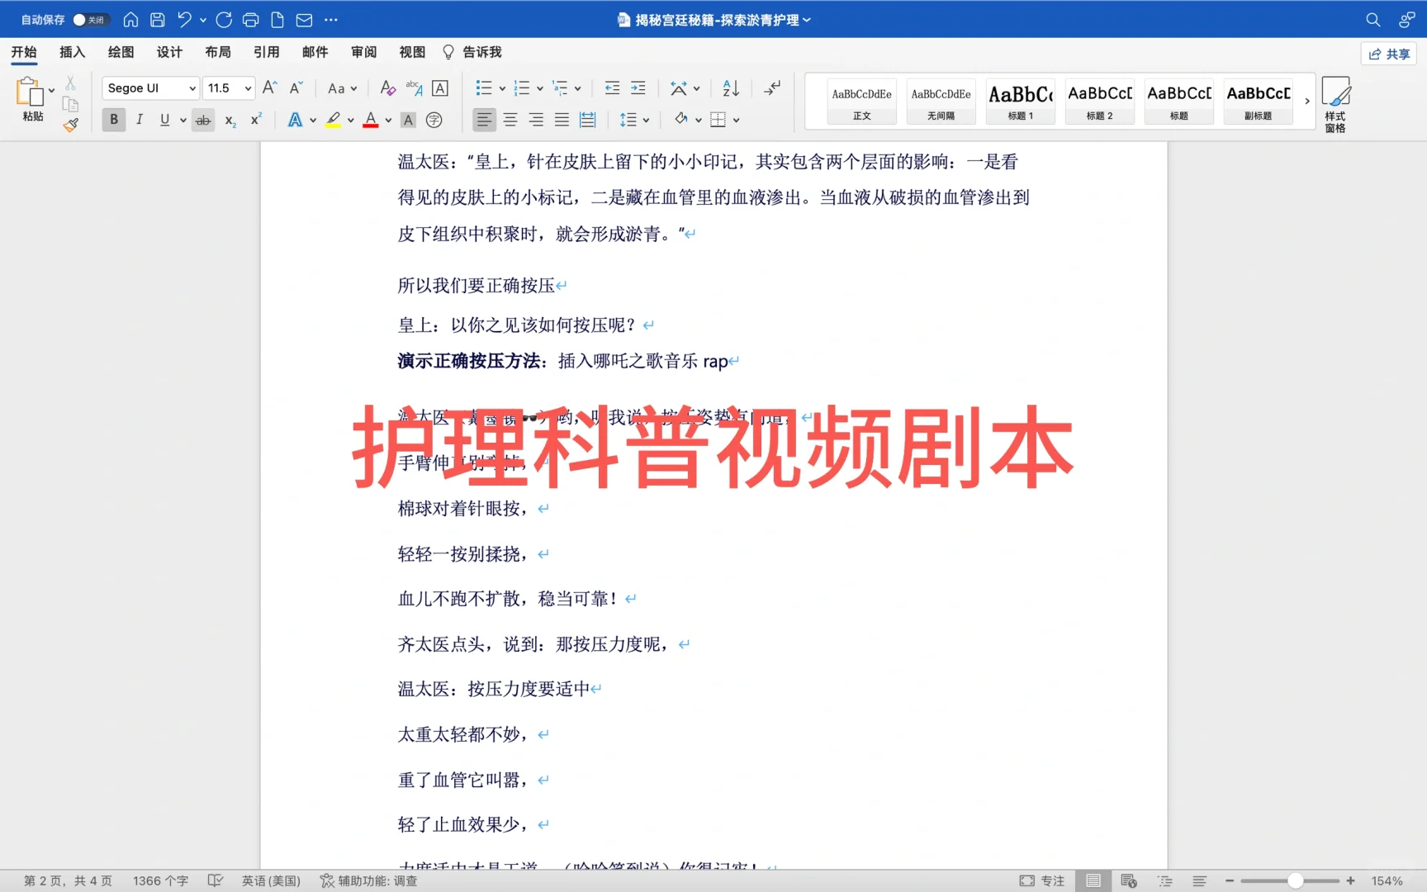Enable 专注 focus mode in status bar
The height and width of the screenshot is (892, 1427).
pyautogui.click(x=1042, y=880)
